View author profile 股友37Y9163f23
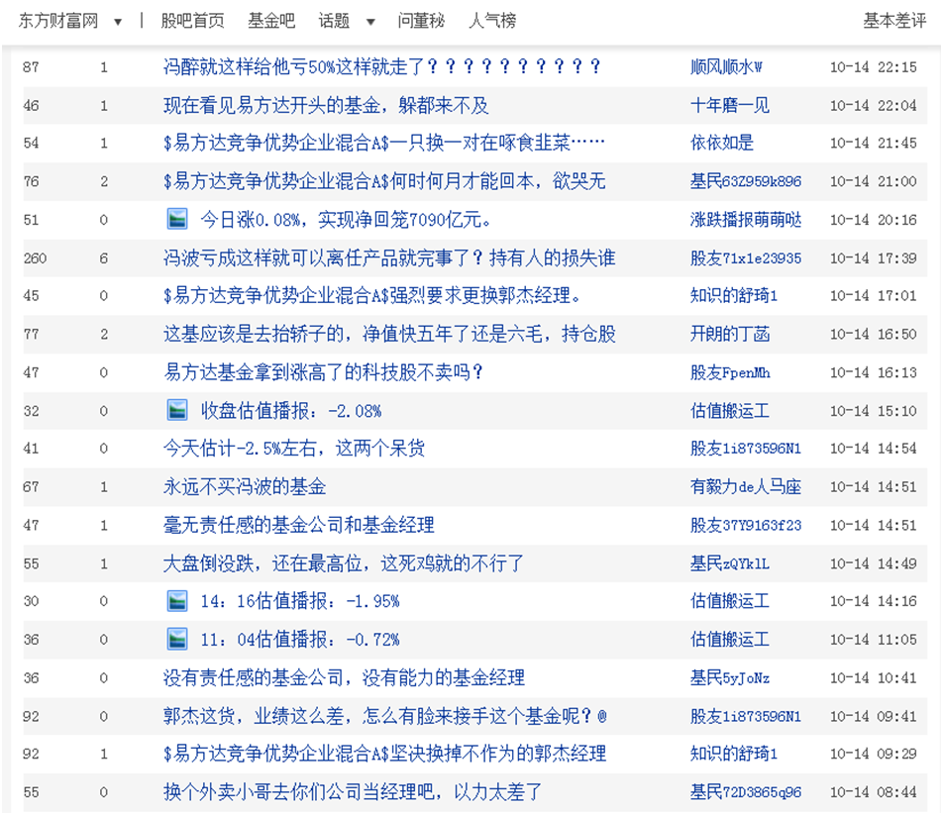The image size is (943, 815). (746, 525)
